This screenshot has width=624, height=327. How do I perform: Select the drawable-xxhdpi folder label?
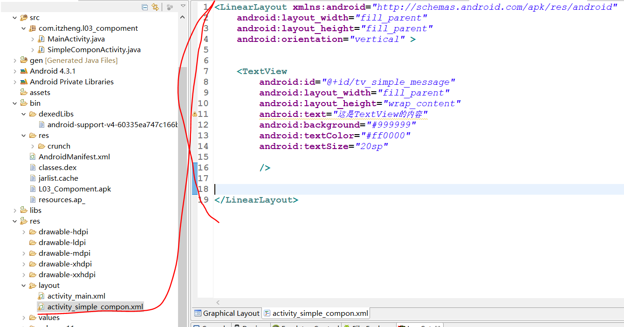pyautogui.click(x=67, y=275)
